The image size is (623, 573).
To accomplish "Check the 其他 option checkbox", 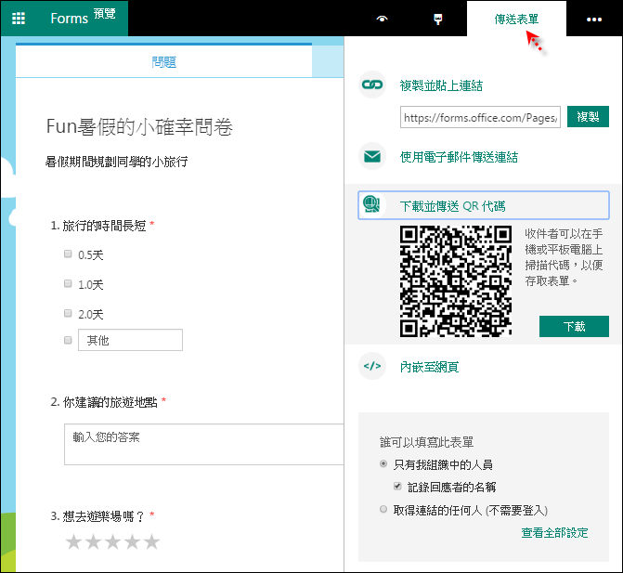I will pos(68,340).
